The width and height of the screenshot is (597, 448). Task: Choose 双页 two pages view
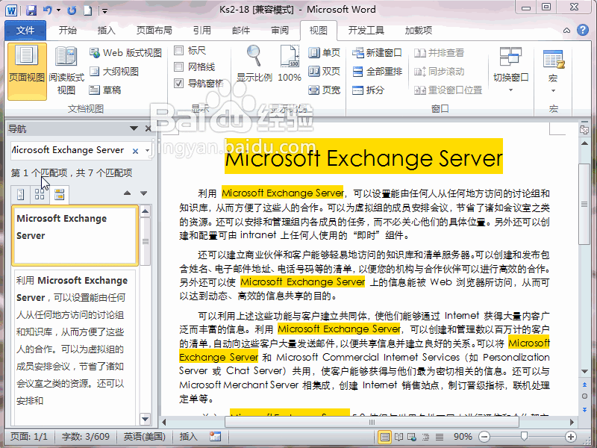325,71
